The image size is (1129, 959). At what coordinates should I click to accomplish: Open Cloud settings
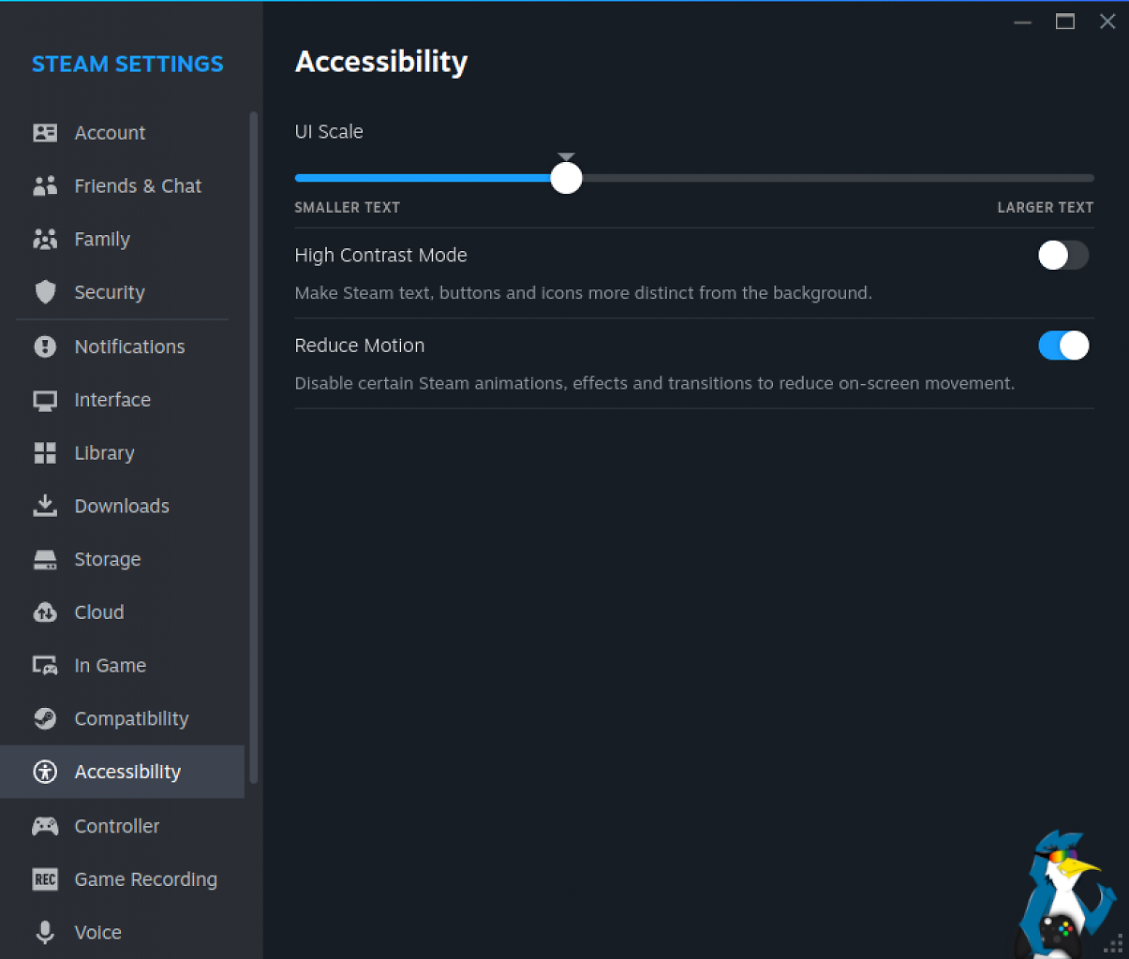tap(122, 612)
